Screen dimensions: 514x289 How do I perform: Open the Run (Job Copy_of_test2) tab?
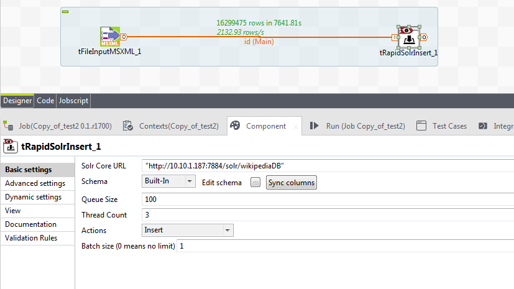357,126
